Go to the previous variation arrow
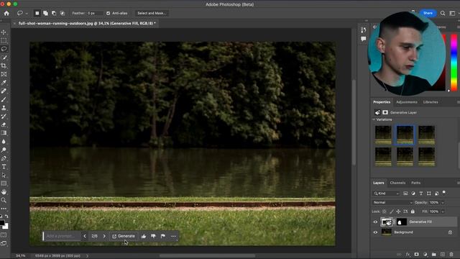The image size is (460, 259). pyautogui.click(x=85, y=236)
